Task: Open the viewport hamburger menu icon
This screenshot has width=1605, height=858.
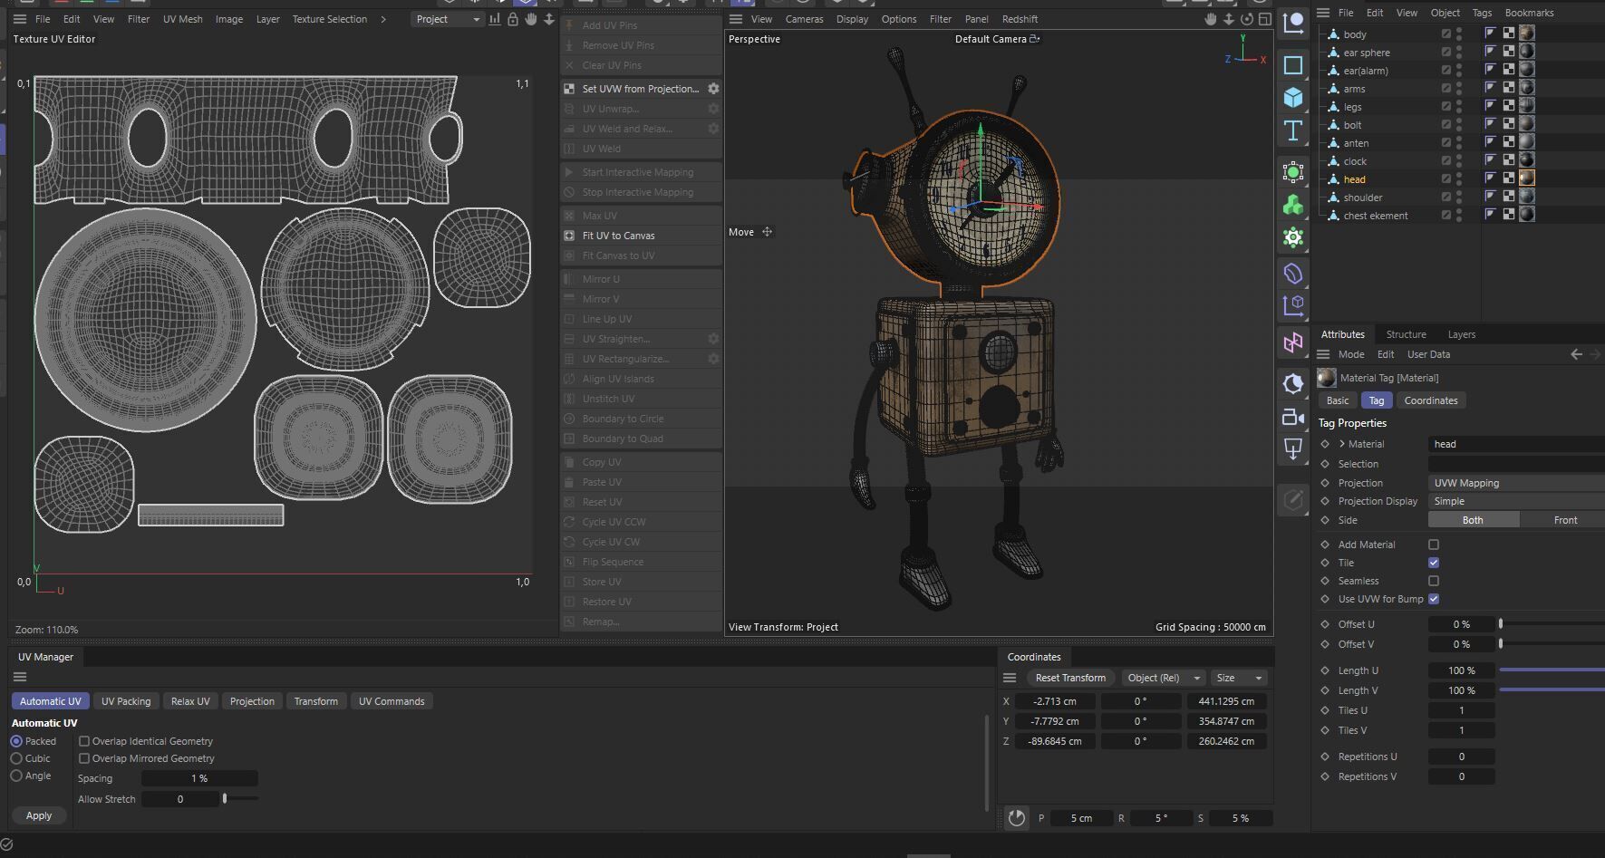Action: point(736,19)
